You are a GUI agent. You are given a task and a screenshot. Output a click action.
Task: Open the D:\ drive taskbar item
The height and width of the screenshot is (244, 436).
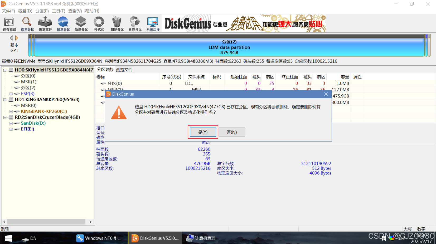[29, 238]
